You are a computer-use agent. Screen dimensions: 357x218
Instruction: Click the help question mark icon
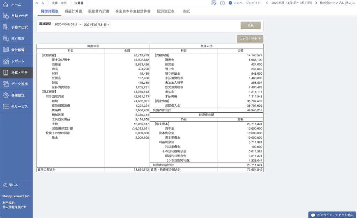[x=222, y=3]
